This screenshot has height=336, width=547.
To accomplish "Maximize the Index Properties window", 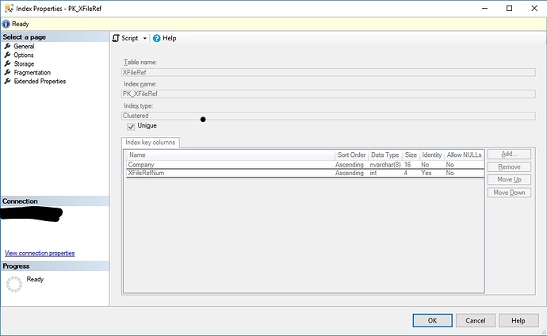I will tap(509, 9).
